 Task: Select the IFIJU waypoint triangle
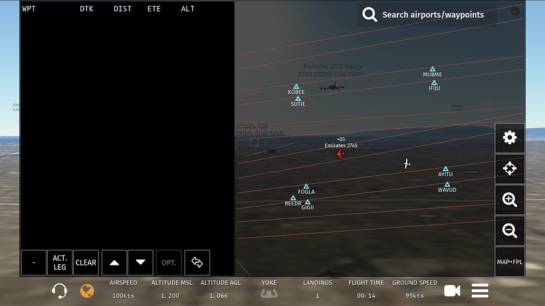pyautogui.click(x=434, y=82)
